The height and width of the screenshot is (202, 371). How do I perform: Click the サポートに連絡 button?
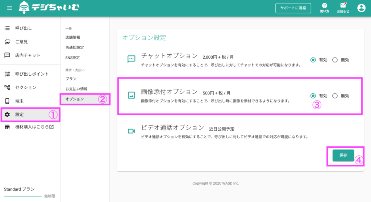click(x=293, y=8)
